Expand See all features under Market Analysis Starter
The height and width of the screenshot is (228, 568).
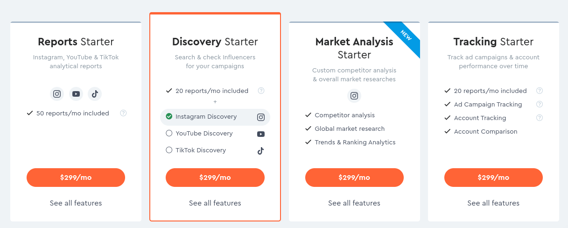[354, 203]
